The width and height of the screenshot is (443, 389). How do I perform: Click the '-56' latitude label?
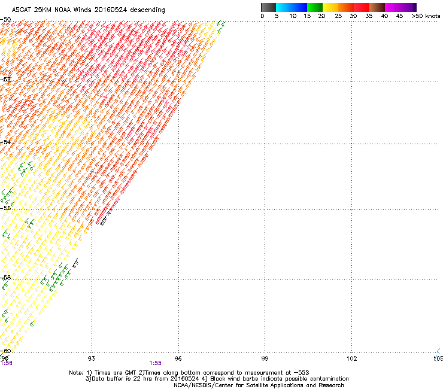(x=5, y=208)
